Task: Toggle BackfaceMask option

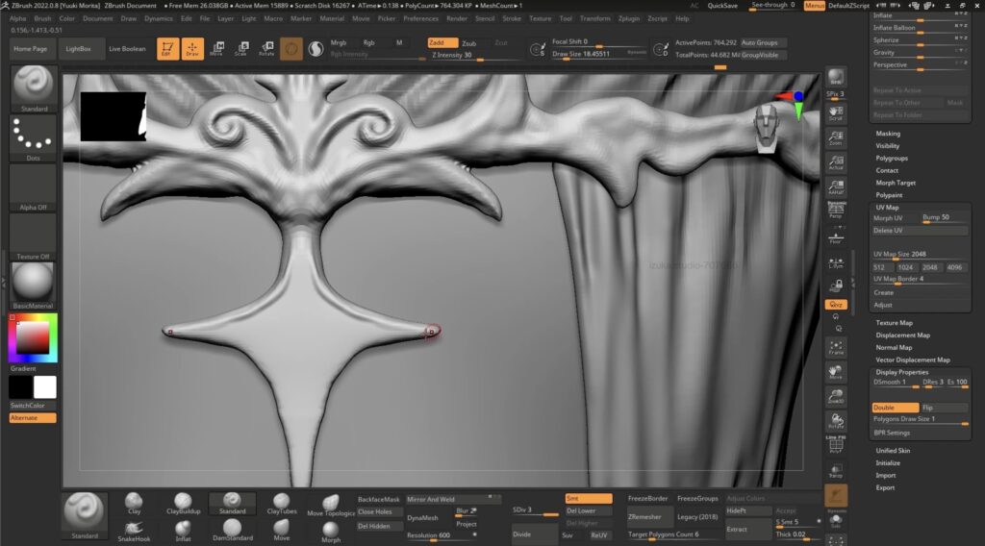Action: tap(378, 500)
